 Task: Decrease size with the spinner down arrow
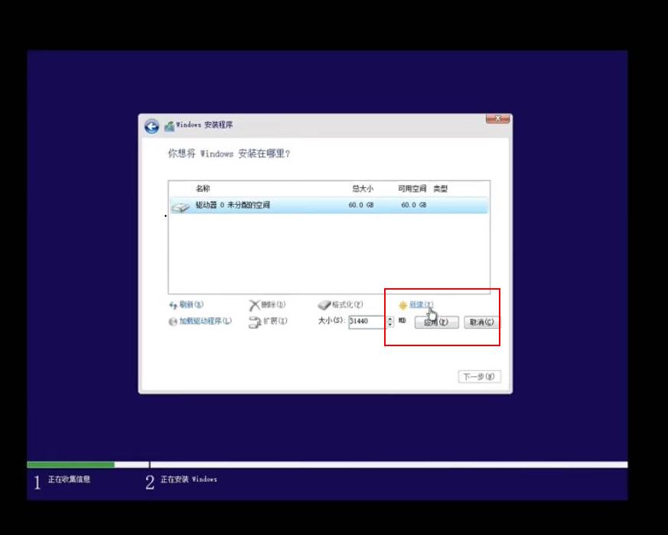(x=390, y=325)
